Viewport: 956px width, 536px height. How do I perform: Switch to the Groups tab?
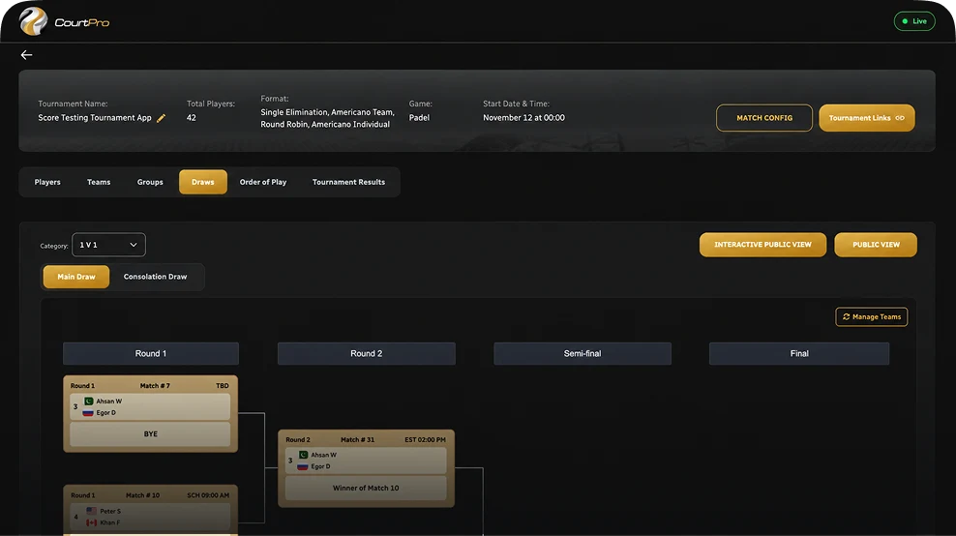pos(150,182)
